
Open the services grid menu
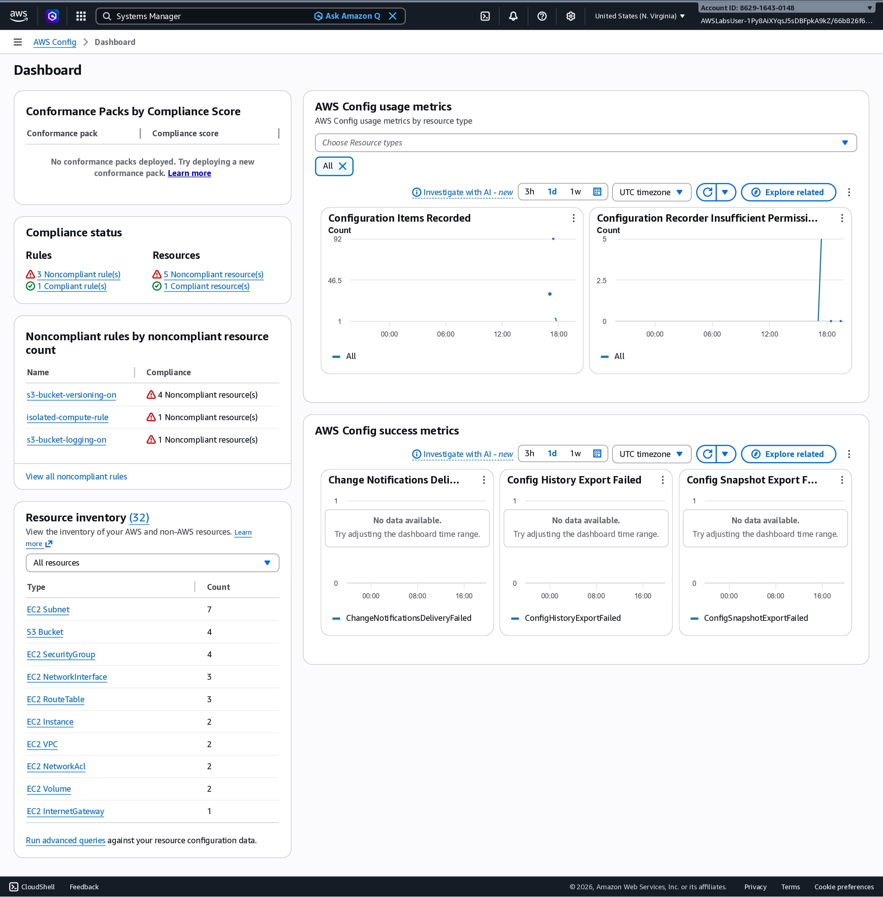[x=81, y=16]
